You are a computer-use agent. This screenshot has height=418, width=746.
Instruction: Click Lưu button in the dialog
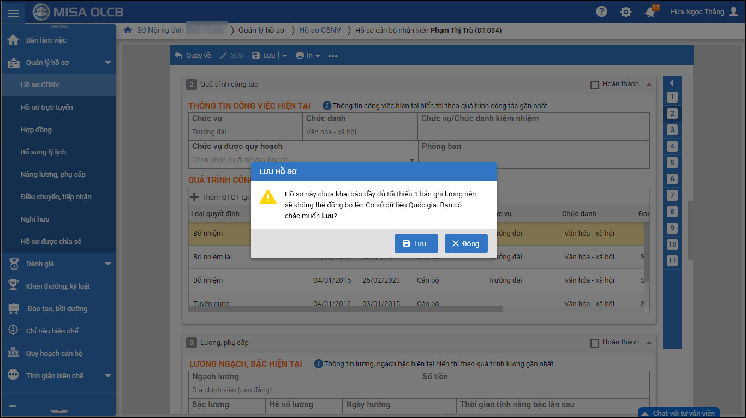click(x=416, y=243)
